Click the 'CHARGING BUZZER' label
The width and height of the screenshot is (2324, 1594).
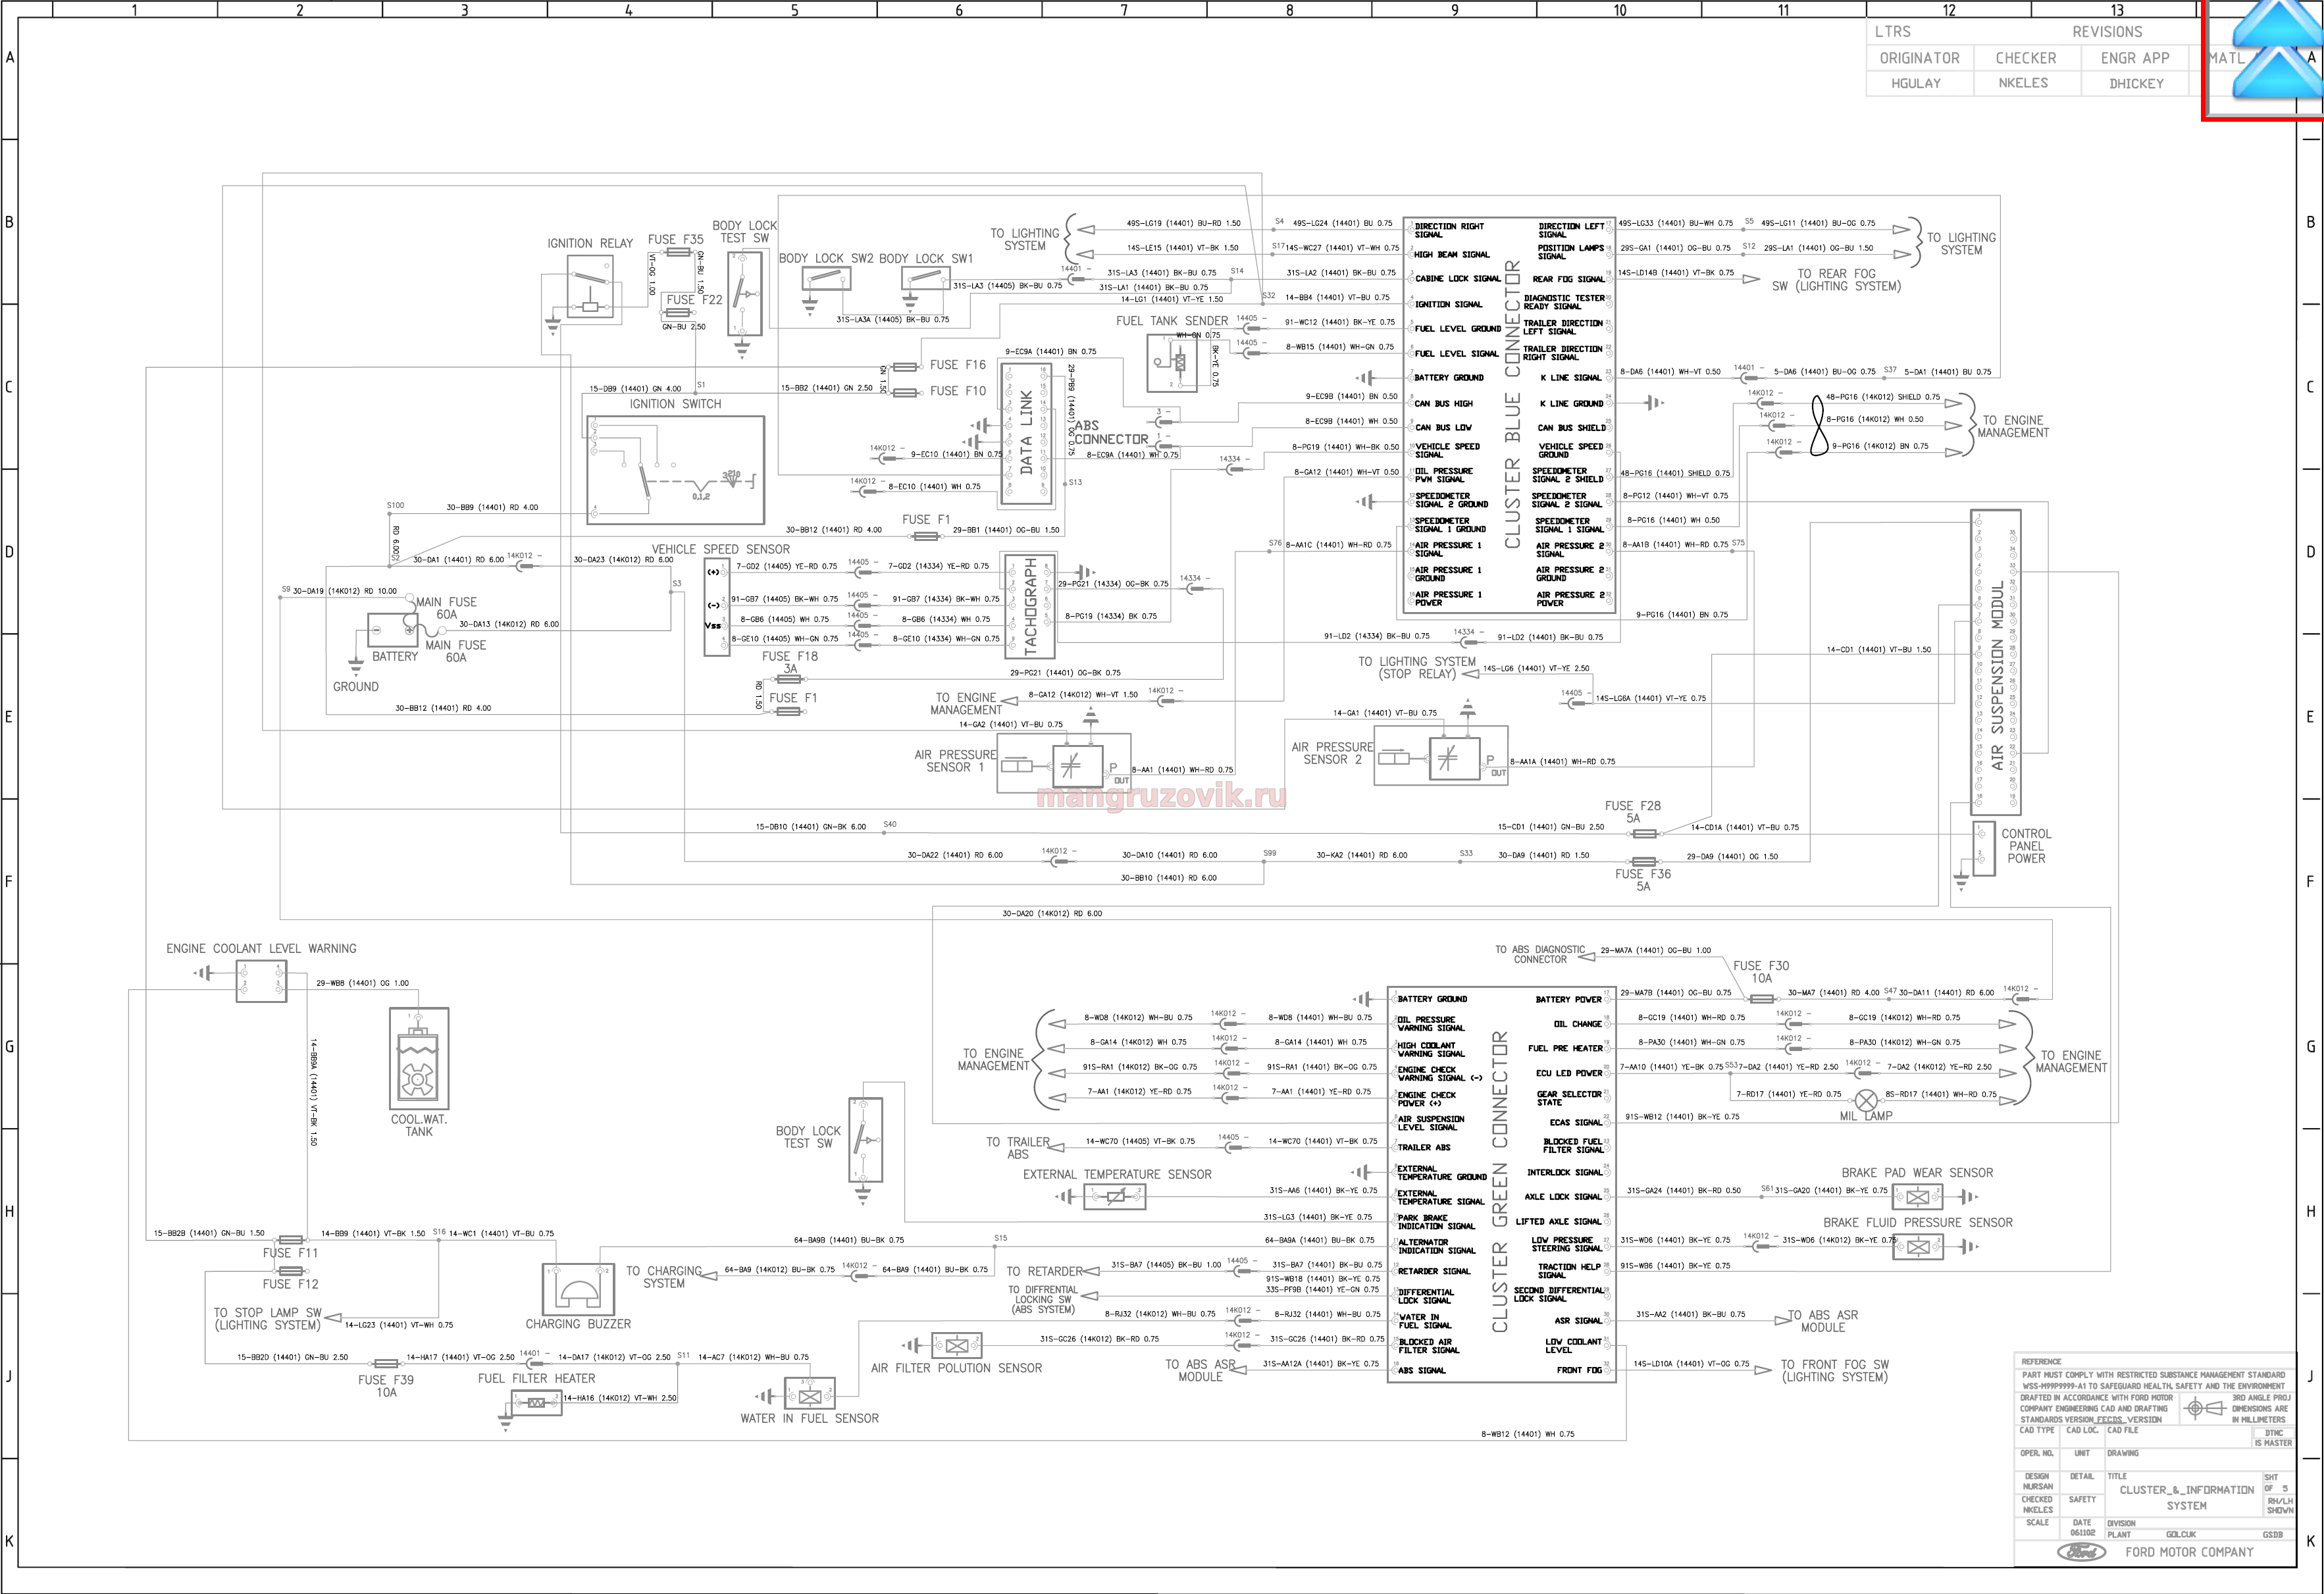tap(578, 1324)
